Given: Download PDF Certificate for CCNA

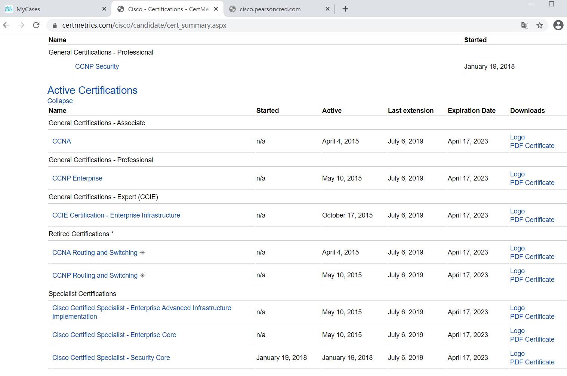Looking at the screenshot, I should pyautogui.click(x=532, y=146).
